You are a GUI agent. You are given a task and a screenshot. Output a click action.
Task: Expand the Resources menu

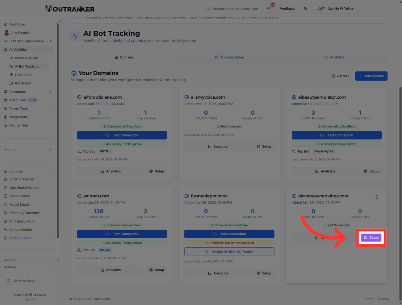point(28,92)
